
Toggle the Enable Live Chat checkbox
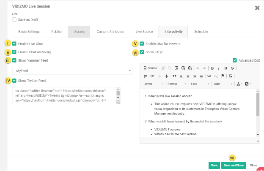(x=15, y=43)
